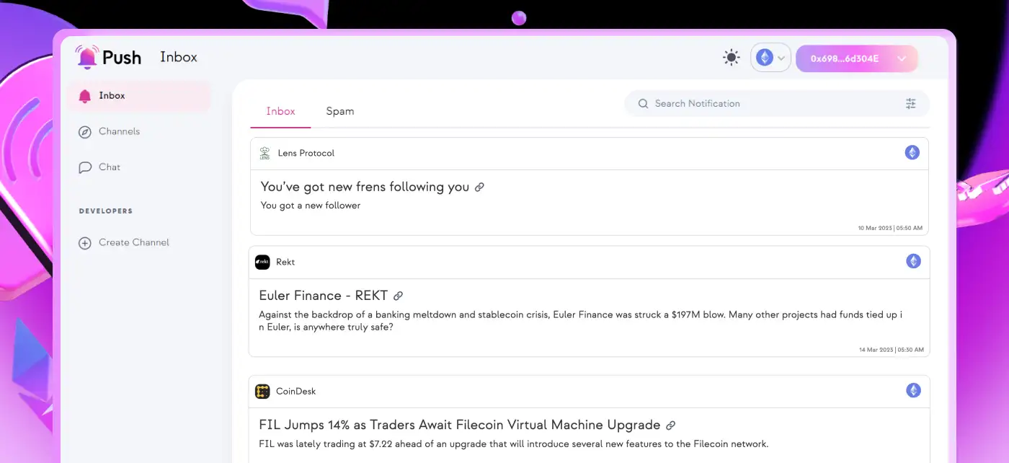
Task: Toggle light/dark theme with sun icon
Action: coord(731,58)
